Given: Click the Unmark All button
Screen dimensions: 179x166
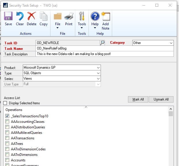Looking at the screenshot, I should pos(161,99).
